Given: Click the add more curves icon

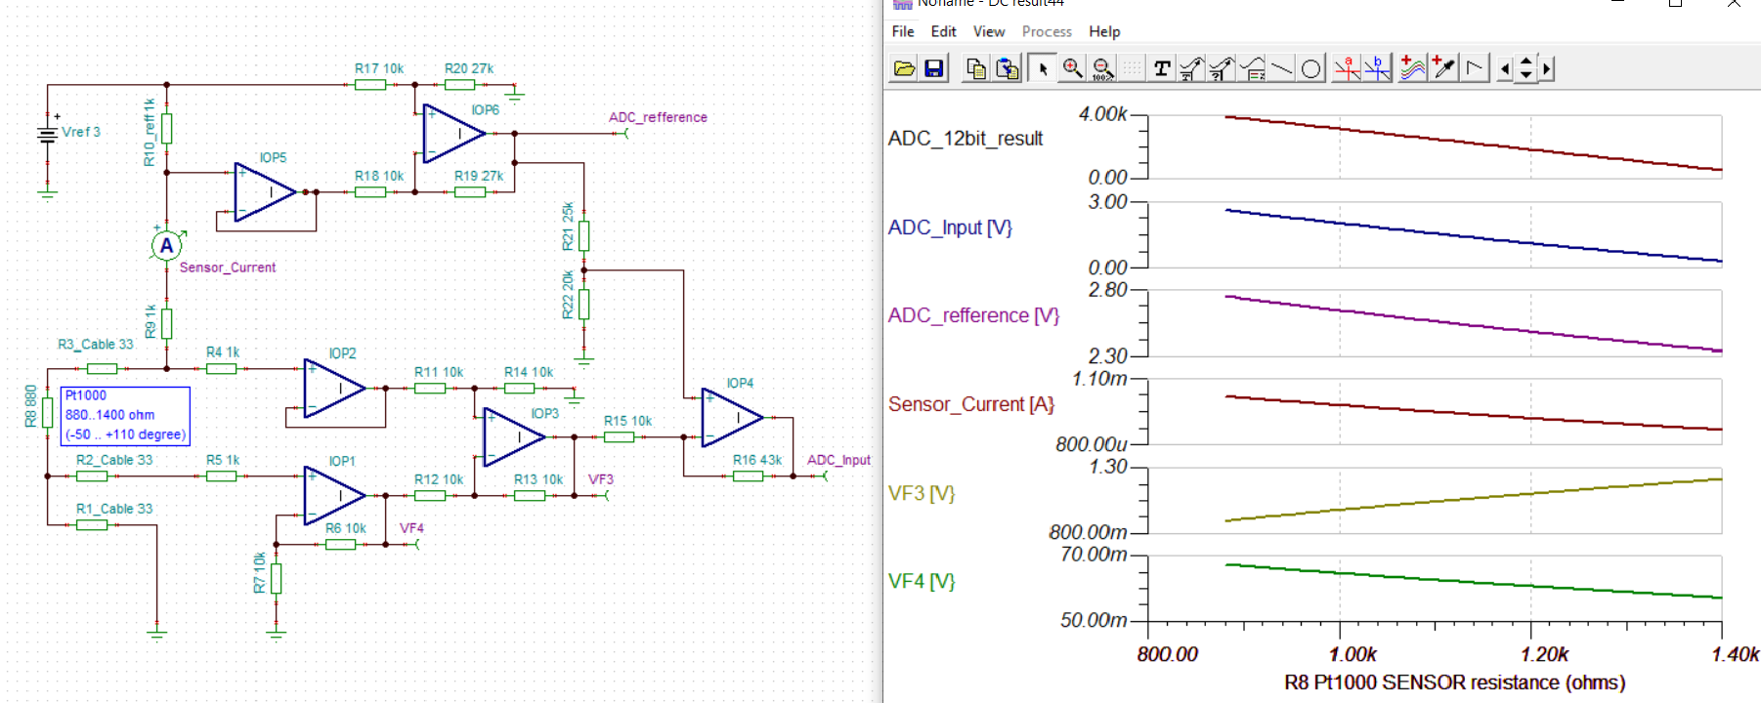Looking at the screenshot, I should (1412, 68).
